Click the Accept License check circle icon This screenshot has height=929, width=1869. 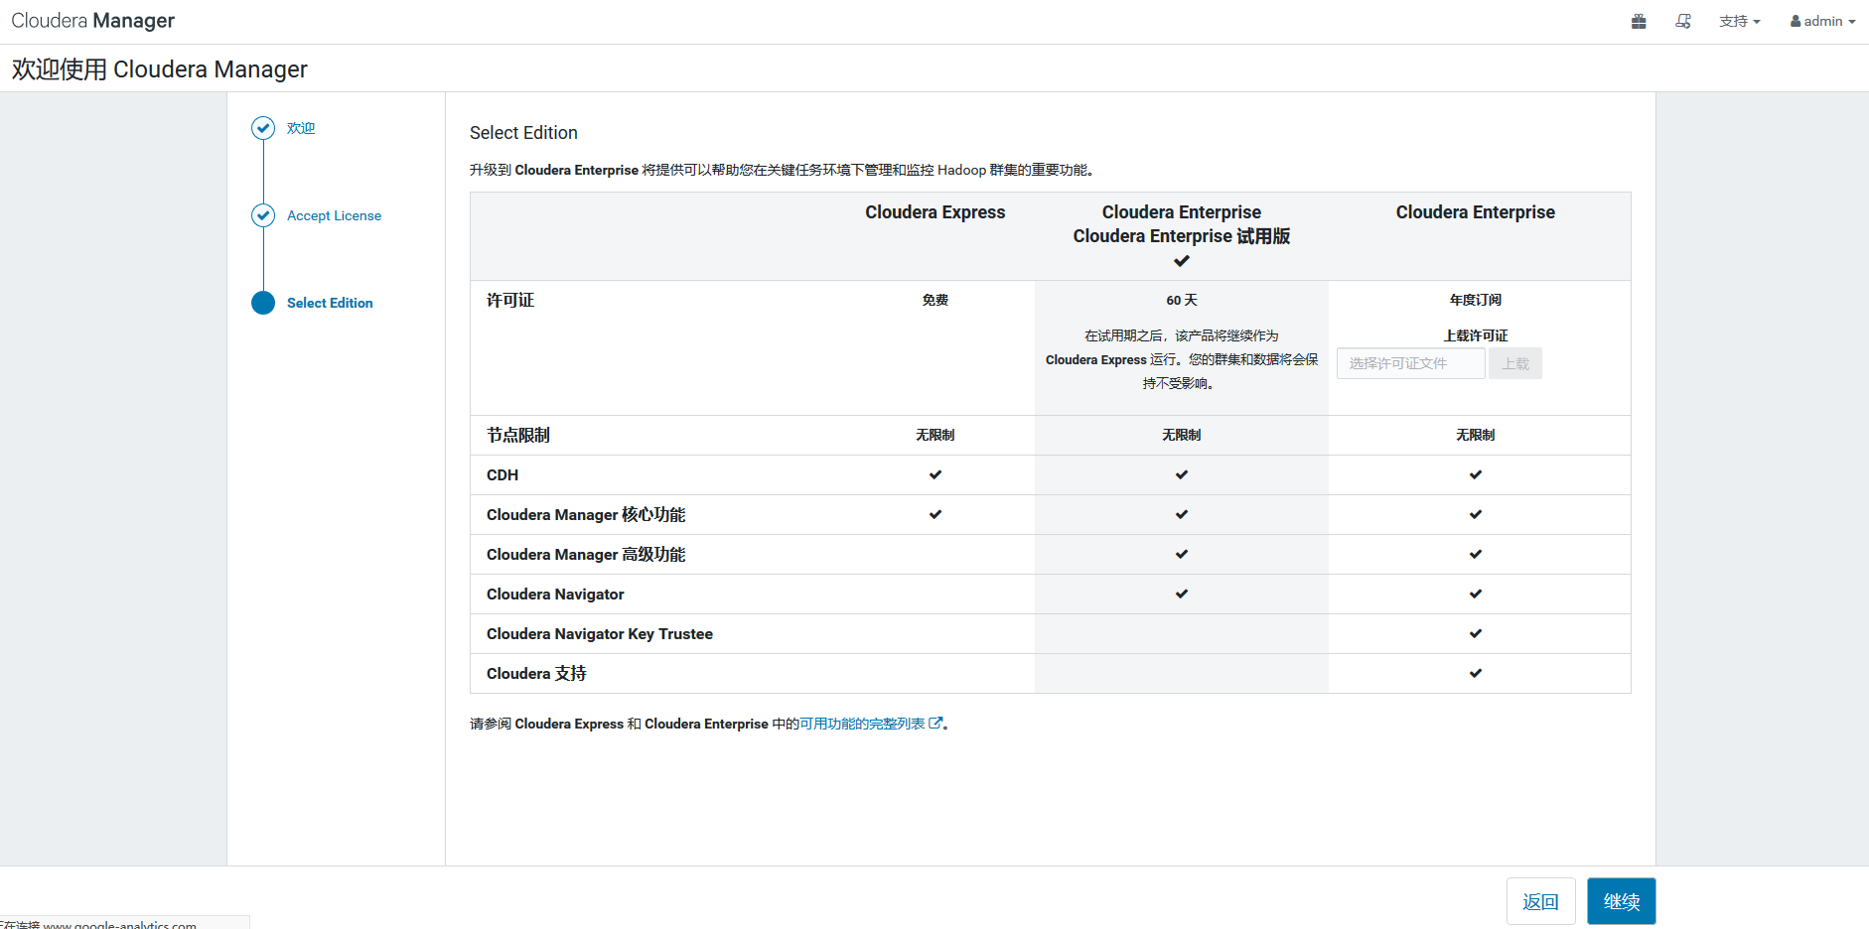click(263, 215)
